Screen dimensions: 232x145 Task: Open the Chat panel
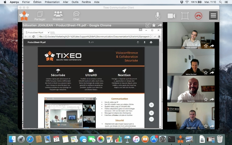click(x=76, y=16)
